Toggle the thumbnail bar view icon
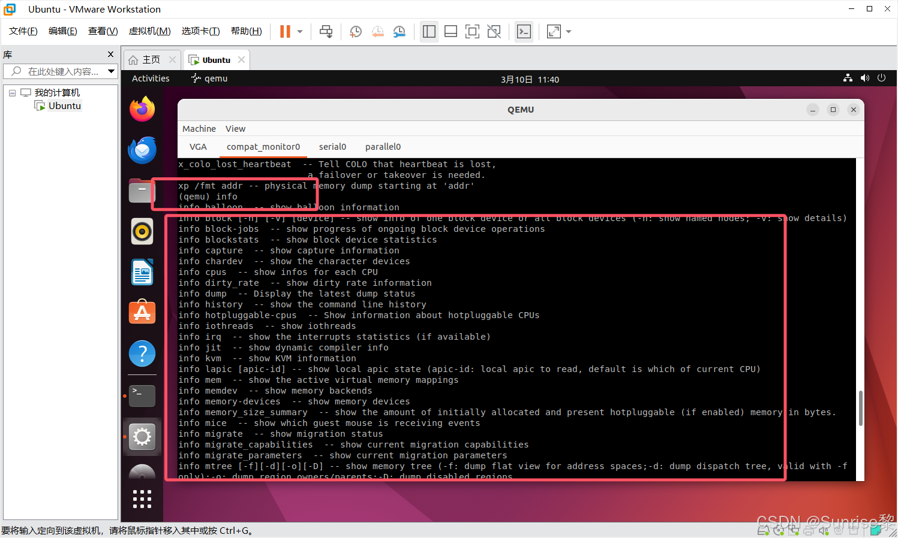 pyautogui.click(x=451, y=31)
